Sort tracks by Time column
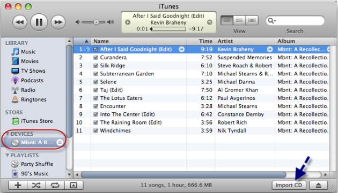338x193 pixels. [x=201, y=41]
